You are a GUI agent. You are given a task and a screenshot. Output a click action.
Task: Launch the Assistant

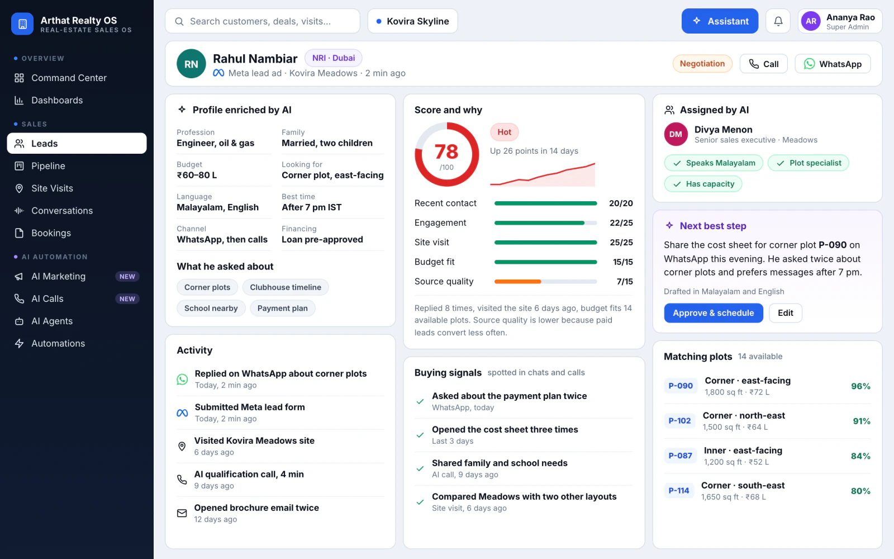pos(720,21)
